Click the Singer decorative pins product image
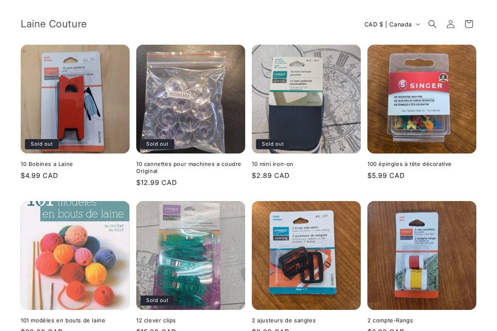 point(422,99)
